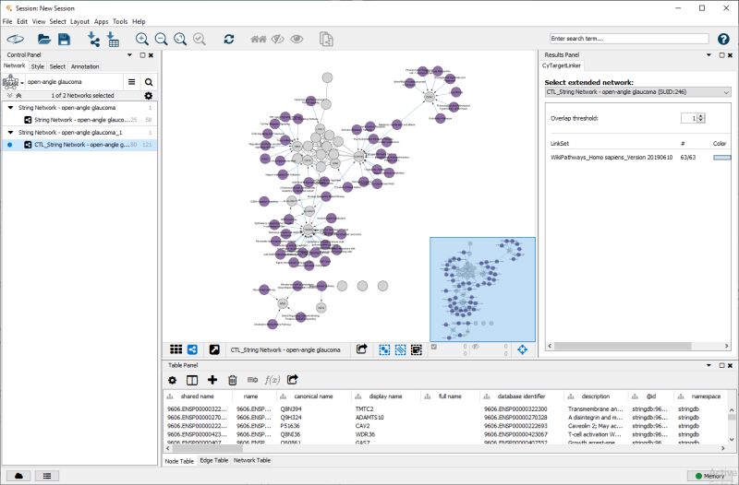Open function builder f(x) icon
739x485 pixels.
tap(272, 380)
